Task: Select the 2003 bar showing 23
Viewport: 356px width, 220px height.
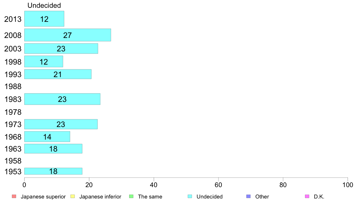Action: click(x=61, y=49)
